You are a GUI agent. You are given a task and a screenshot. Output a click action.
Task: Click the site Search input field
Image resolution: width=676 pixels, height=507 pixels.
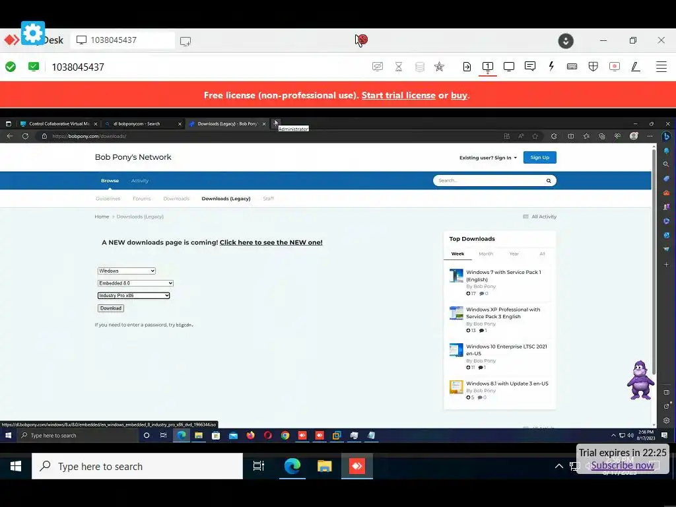[489, 181]
